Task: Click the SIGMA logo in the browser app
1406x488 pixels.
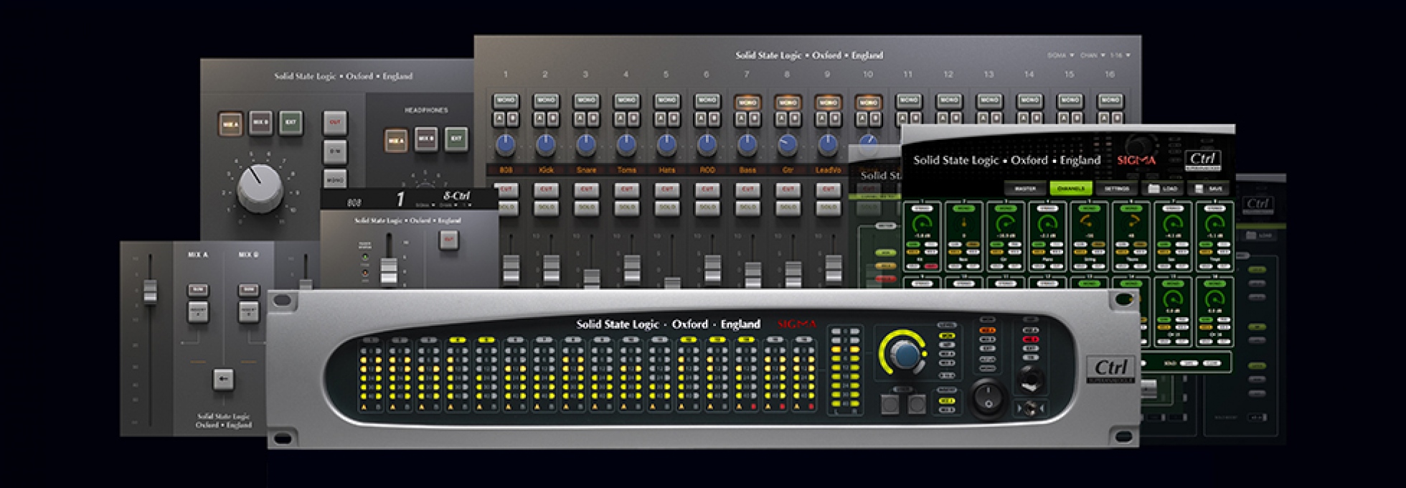Action: (1136, 160)
